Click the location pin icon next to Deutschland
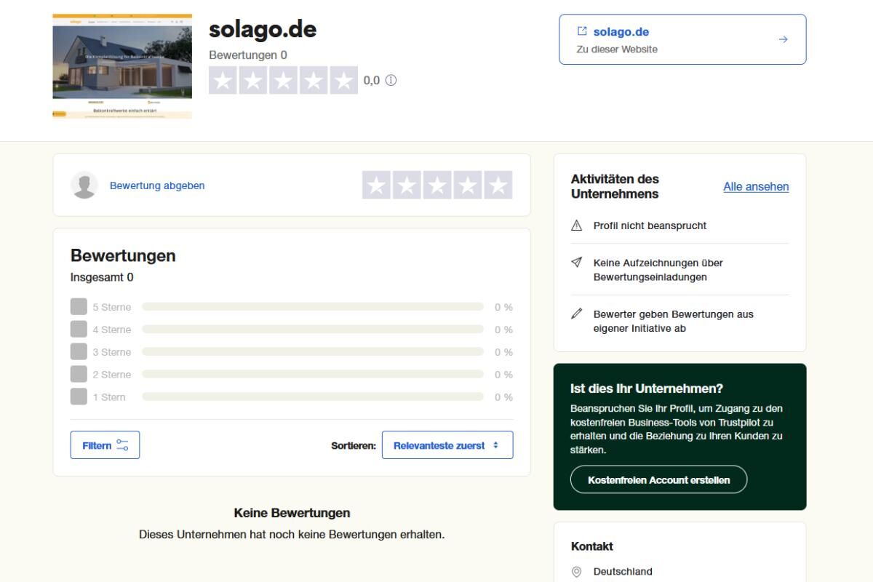This screenshot has width=873, height=582. click(x=577, y=571)
